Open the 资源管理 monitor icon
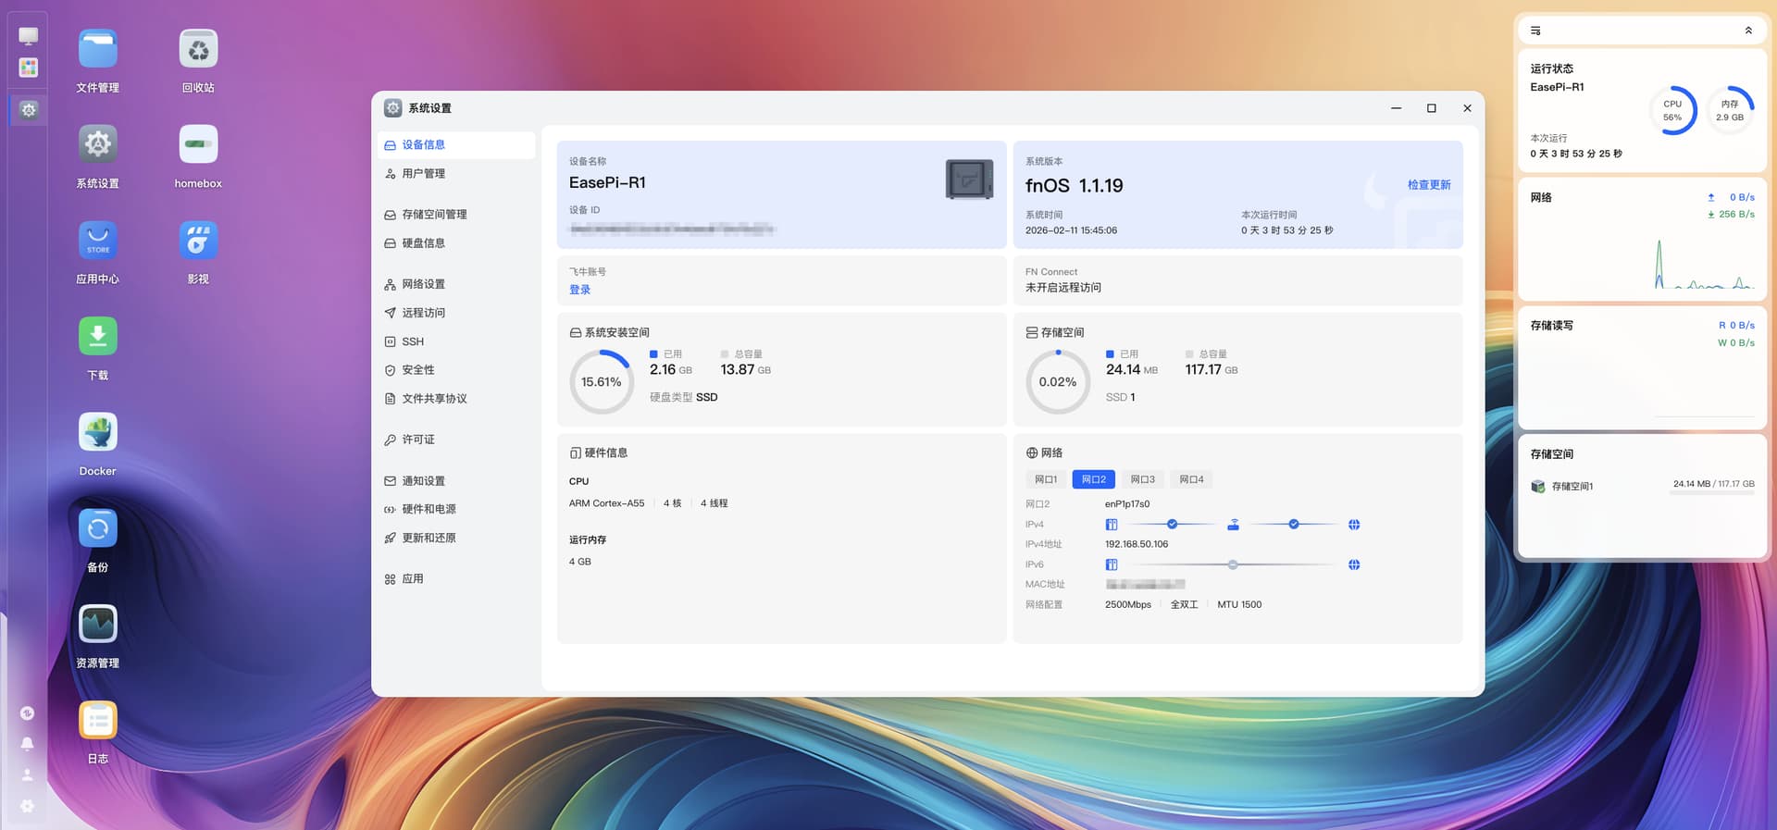 [x=97, y=625]
